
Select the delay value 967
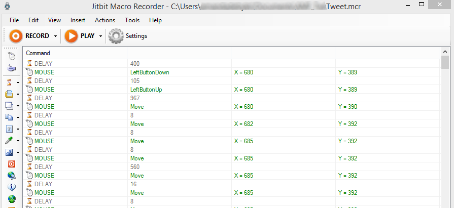pos(135,98)
